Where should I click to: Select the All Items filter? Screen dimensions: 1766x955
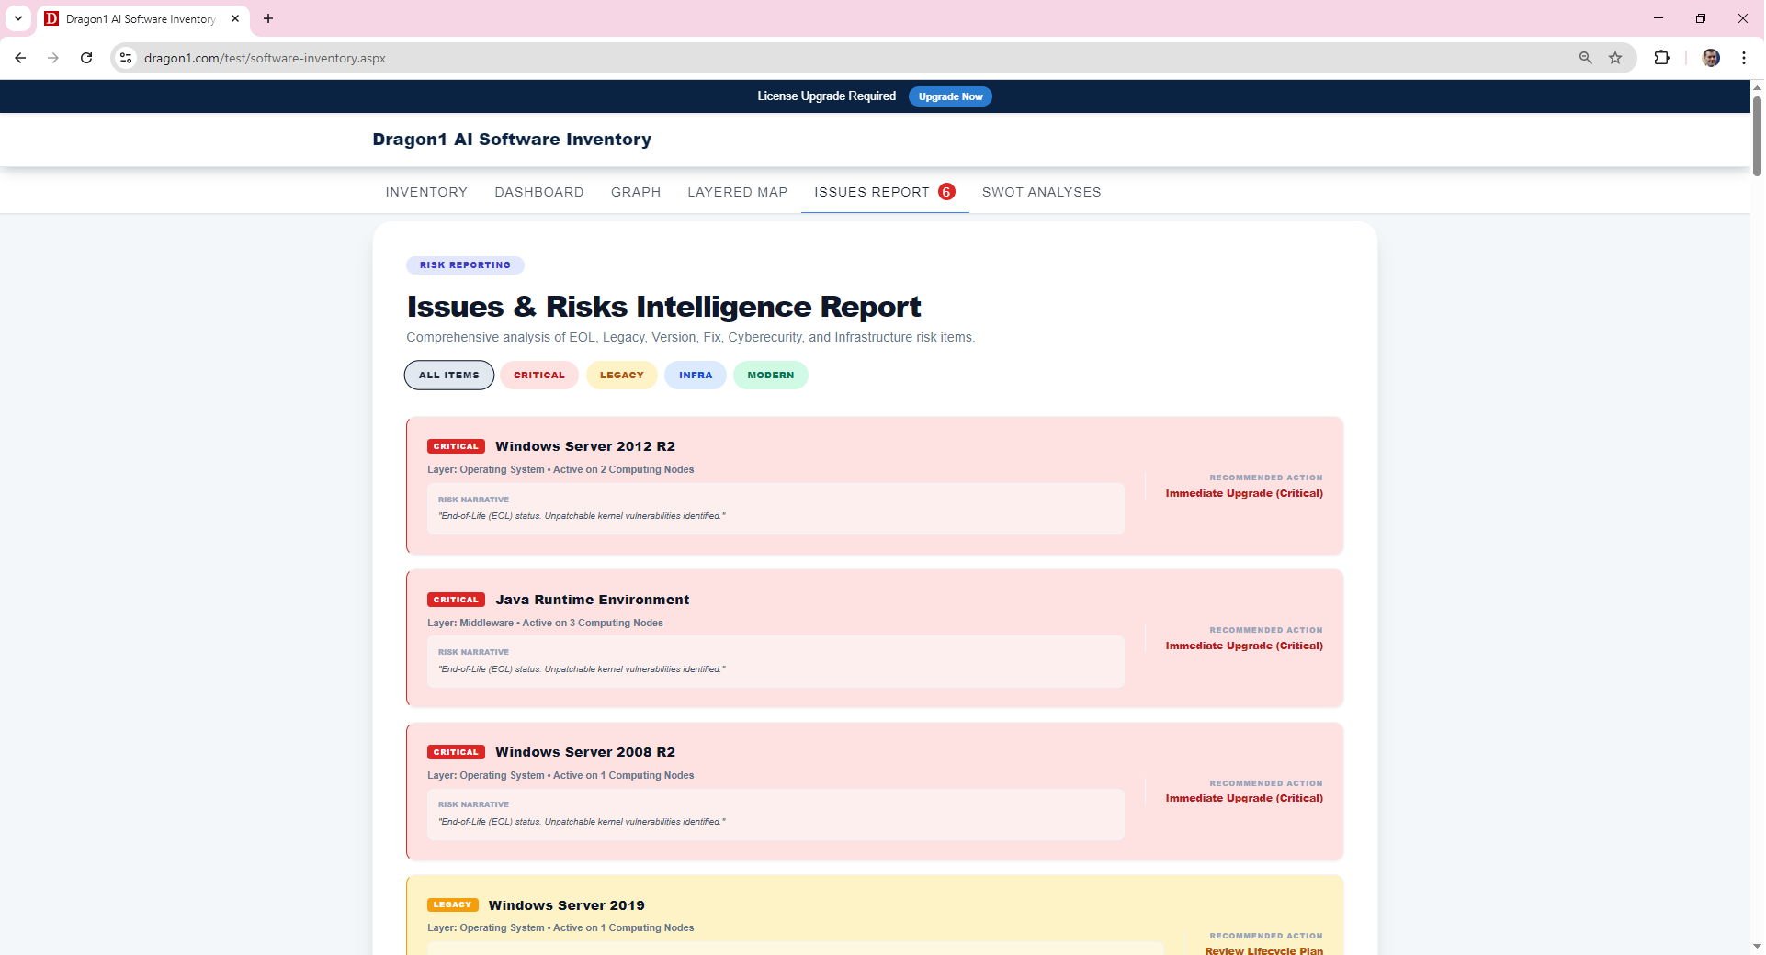(x=448, y=375)
